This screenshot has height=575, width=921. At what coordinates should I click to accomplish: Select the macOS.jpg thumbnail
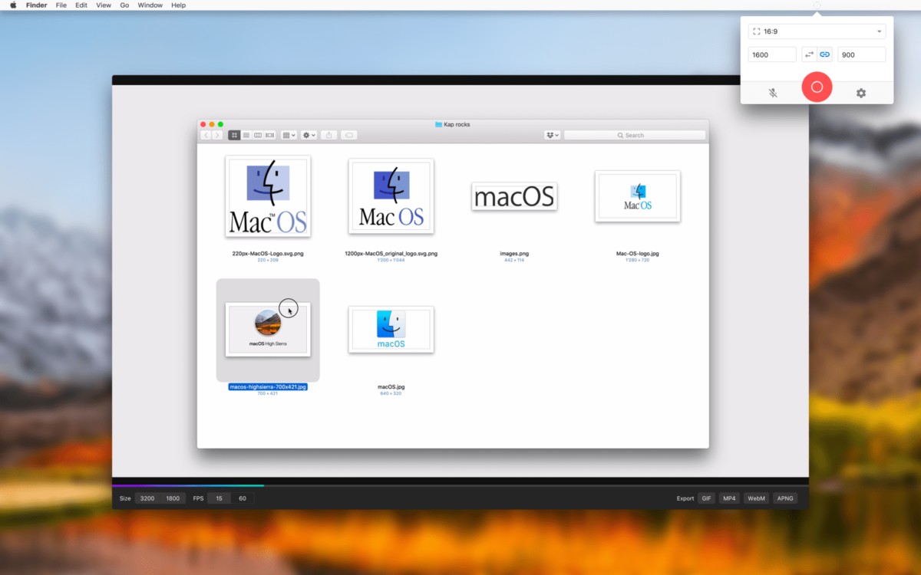click(x=391, y=330)
